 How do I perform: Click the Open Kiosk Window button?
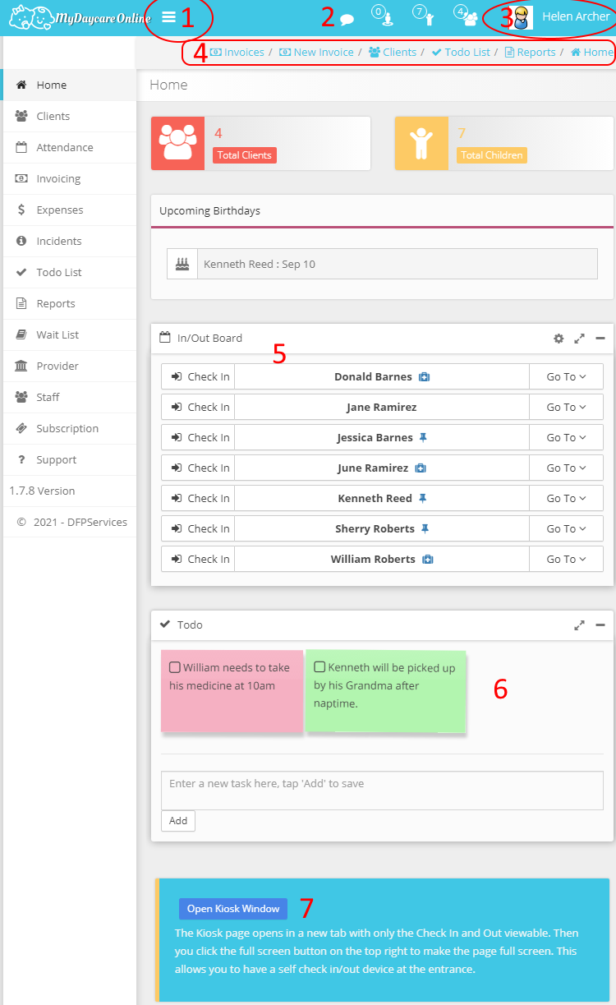click(232, 909)
